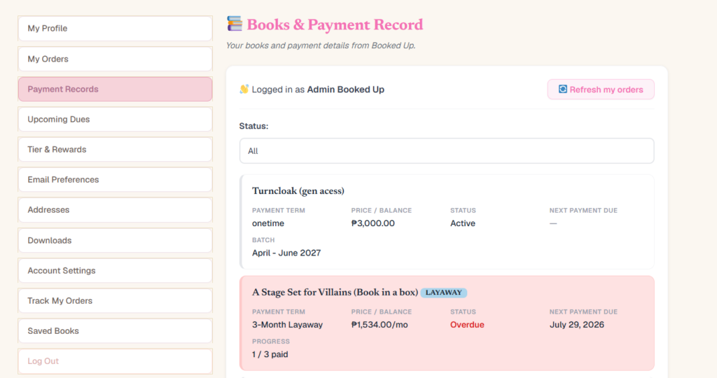This screenshot has width=717, height=378.
Task: Click the stacked books icon beside the title
Action: (235, 24)
